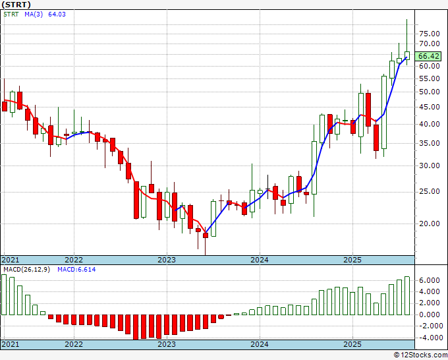The height and width of the screenshot is (360, 448).
Task: Click 2023 on the price chart timeline
Action: 167,260
